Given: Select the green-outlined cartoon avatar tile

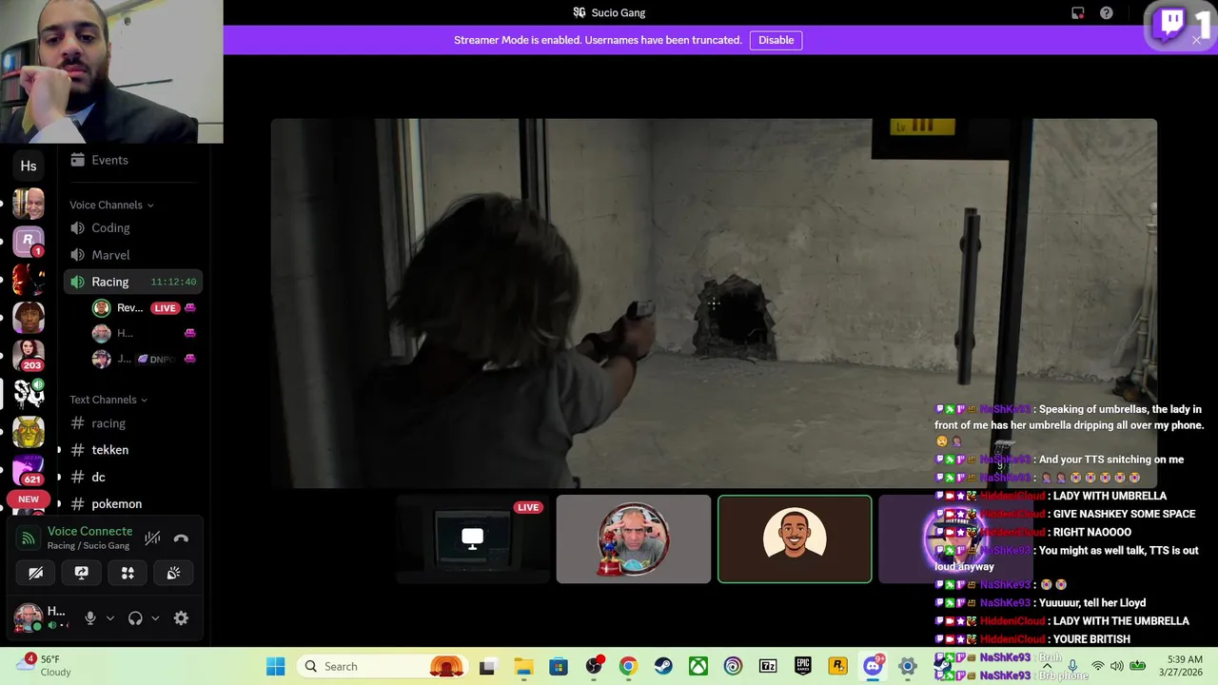Looking at the screenshot, I should (795, 538).
